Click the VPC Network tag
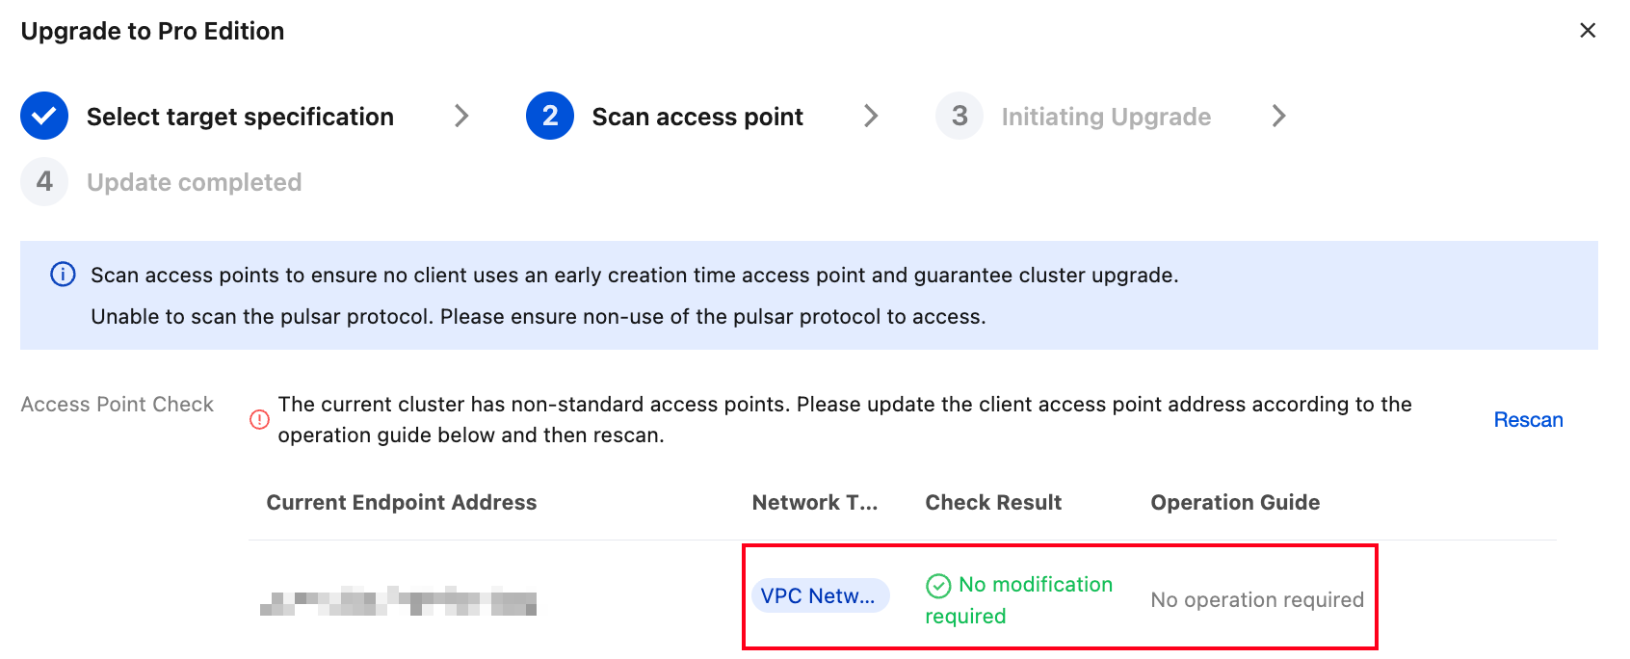The image size is (1630, 659). point(820,595)
